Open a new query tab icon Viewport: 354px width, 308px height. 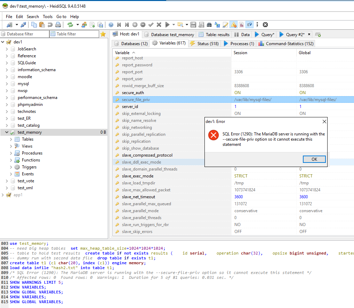coord(317,34)
